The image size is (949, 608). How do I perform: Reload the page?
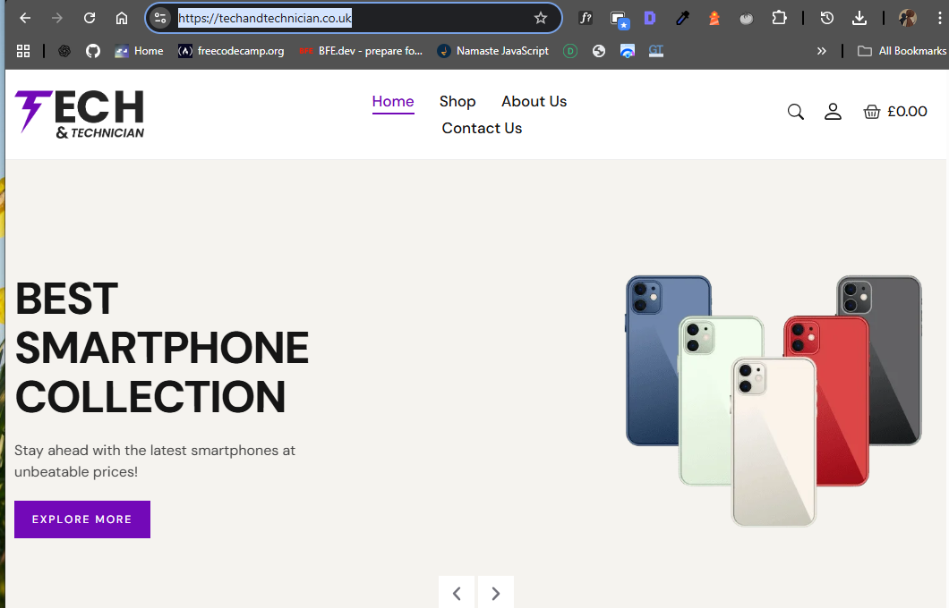click(90, 18)
